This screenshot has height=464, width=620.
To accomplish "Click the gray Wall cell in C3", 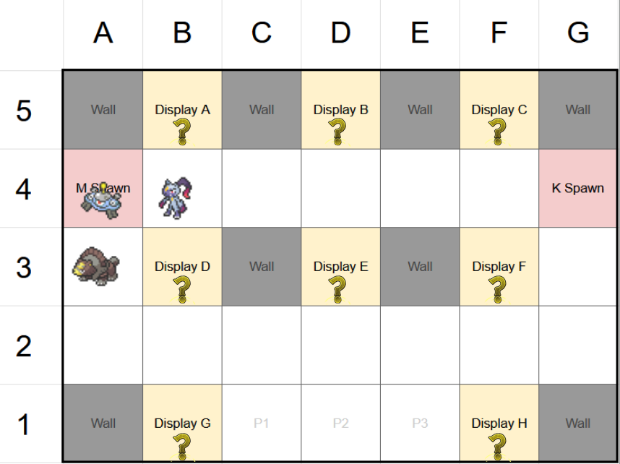I will point(262,267).
